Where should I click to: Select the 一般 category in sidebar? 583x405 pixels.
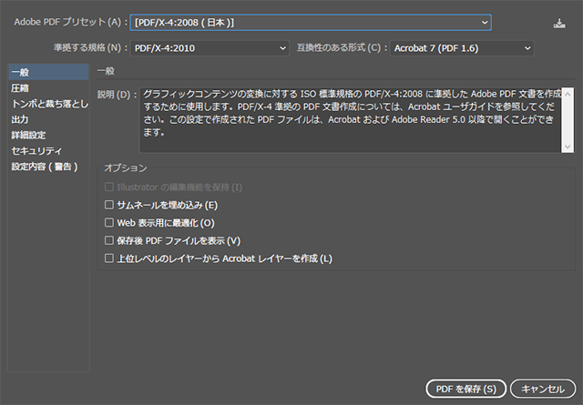[x=48, y=72]
